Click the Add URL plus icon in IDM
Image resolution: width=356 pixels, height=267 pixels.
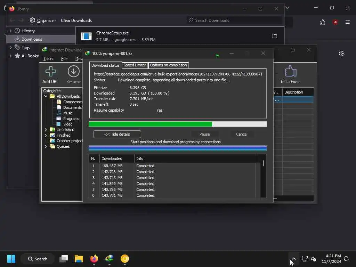click(50, 71)
